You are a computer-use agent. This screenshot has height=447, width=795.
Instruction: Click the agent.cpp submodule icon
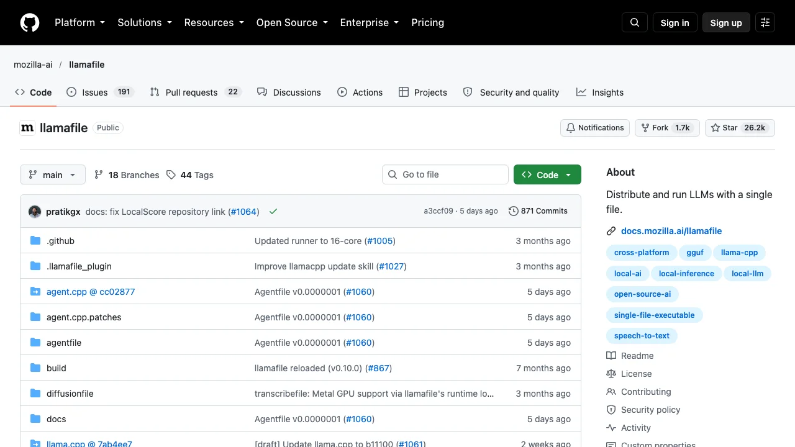point(35,292)
